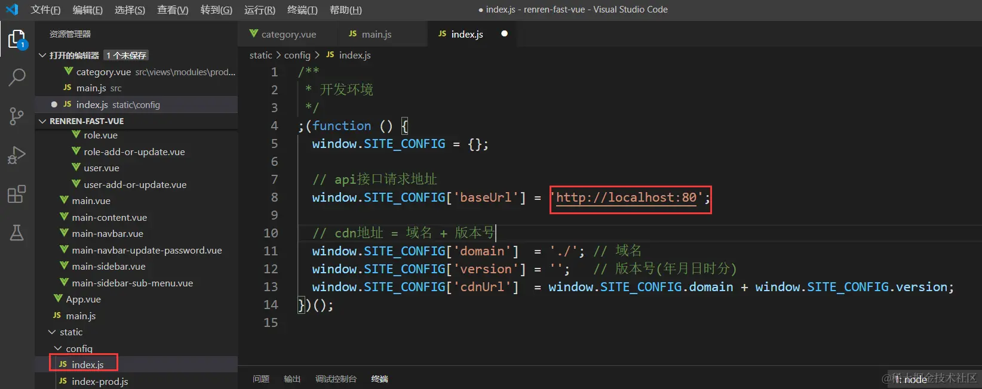Open 编辑(E) menu
Screen dimensions: 982x389
(x=88, y=10)
